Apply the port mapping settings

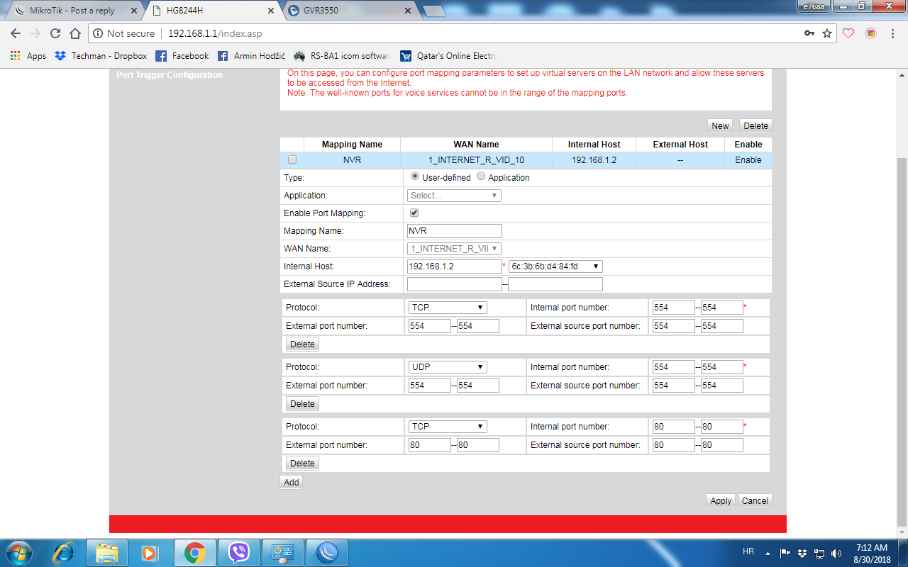(x=720, y=500)
